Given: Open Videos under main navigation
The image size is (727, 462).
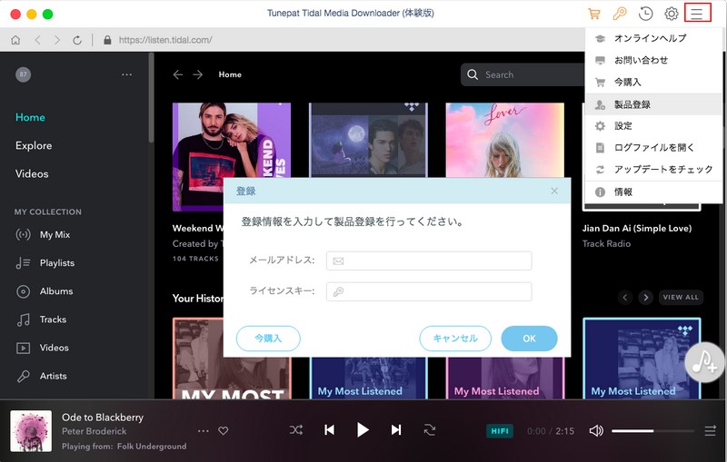Looking at the screenshot, I should [32, 173].
